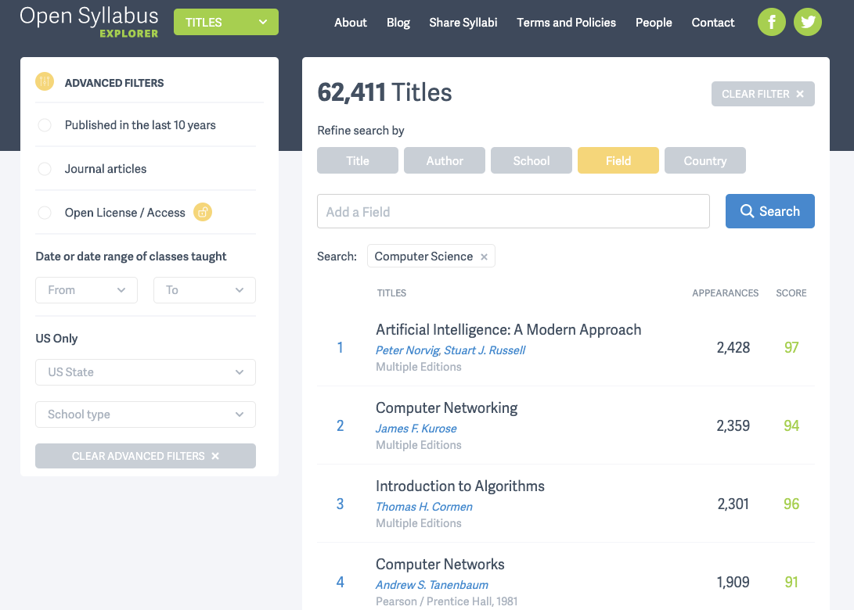Viewport: 854px width, 610px height.
Task: Click CLEAR ADVANCED FILTERS button
Action: coord(146,456)
